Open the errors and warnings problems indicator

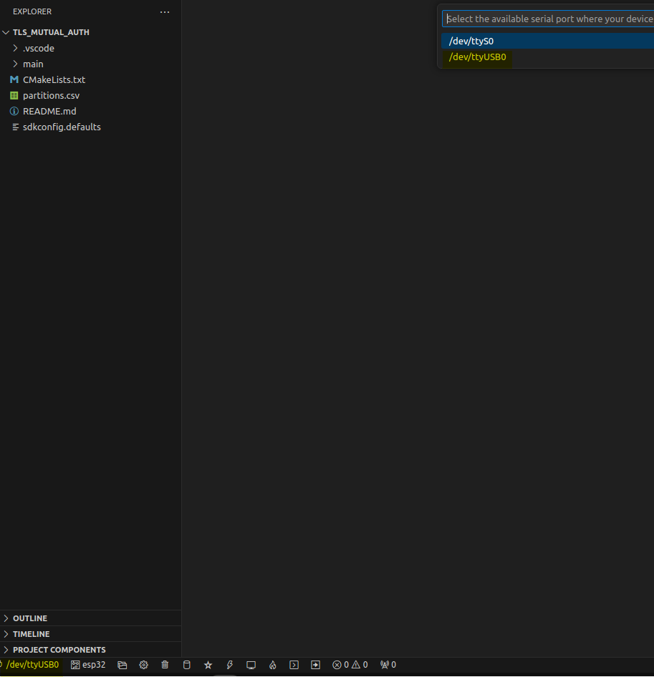tap(350, 665)
